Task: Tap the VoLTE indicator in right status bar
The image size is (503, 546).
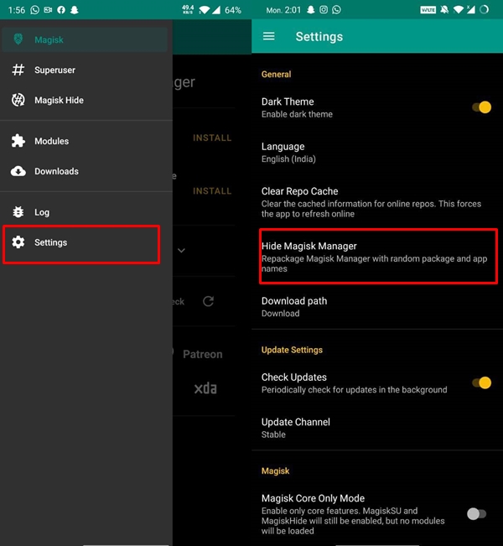Action: (428, 10)
